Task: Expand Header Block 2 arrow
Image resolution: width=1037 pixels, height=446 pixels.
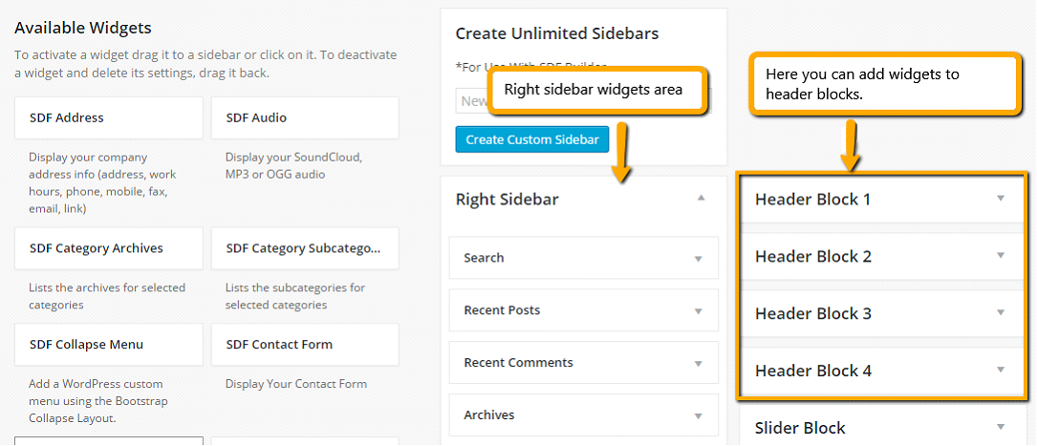Action: (1001, 255)
